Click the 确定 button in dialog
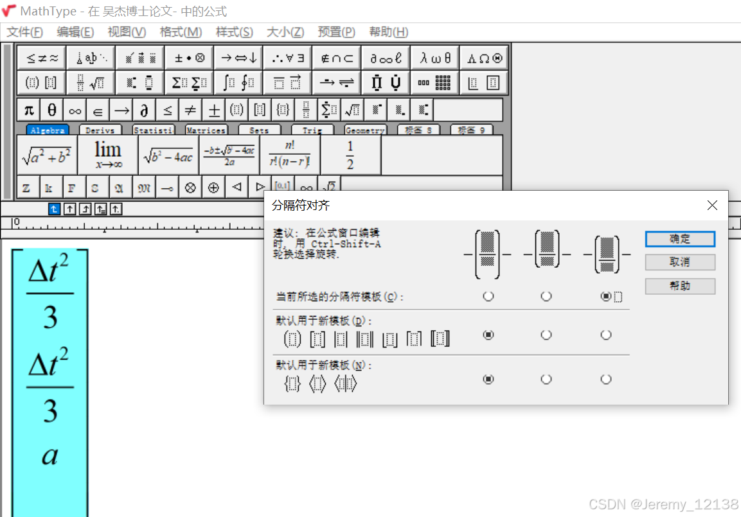Screen dimensions: 741x517 coord(680,239)
